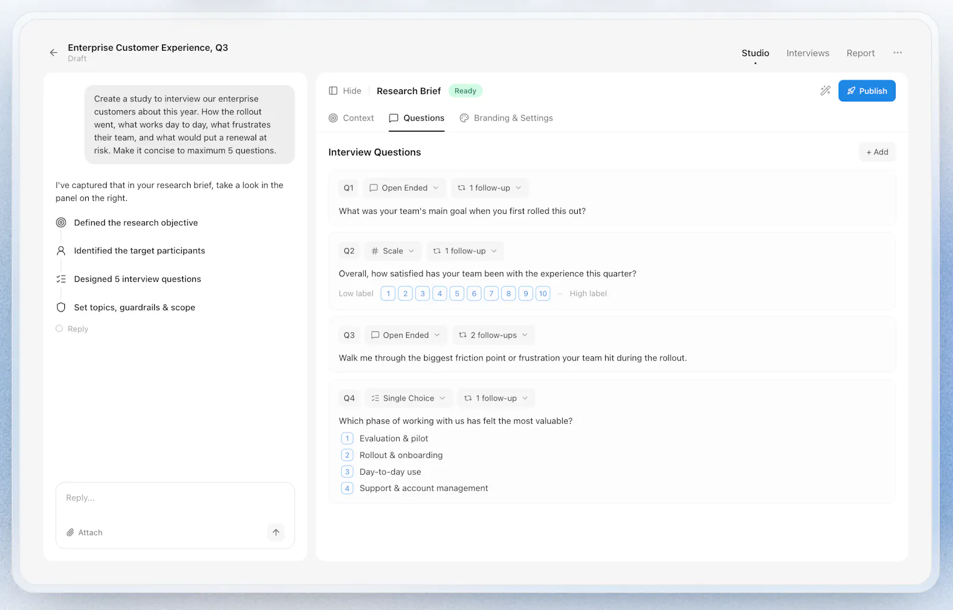Click the paperclip Attach icon
Image resolution: width=953 pixels, height=610 pixels.
(70, 533)
